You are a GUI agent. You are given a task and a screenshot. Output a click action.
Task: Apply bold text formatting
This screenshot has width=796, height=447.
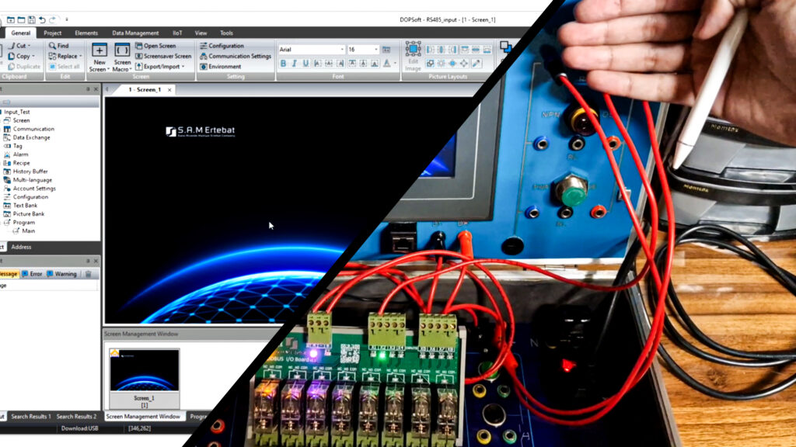pos(284,64)
